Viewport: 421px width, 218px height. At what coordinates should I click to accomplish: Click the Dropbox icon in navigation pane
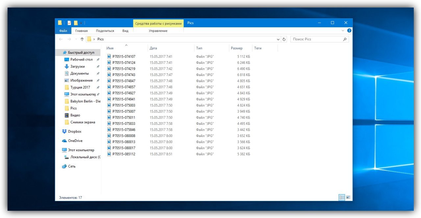pyautogui.click(x=64, y=131)
